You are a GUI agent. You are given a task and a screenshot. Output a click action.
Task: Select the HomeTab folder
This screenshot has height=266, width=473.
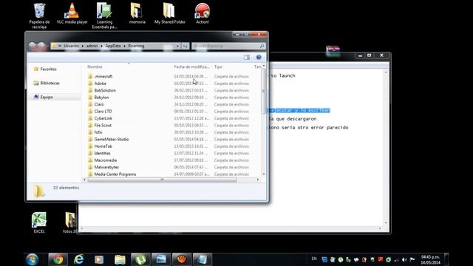tap(103, 146)
